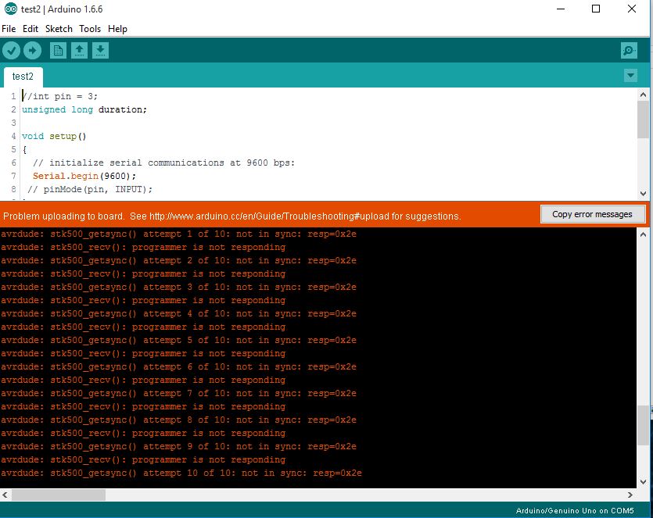Maximize the Arduino window

tap(596, 9)
